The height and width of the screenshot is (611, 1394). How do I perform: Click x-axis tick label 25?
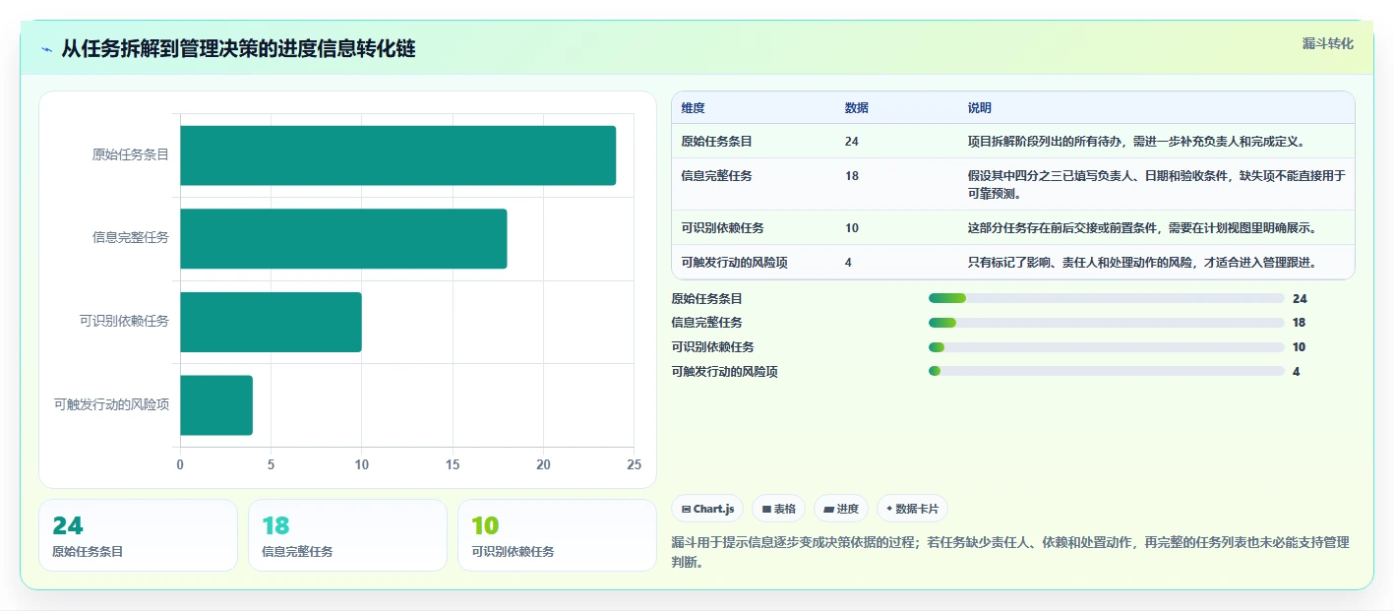tap(635, 464)
